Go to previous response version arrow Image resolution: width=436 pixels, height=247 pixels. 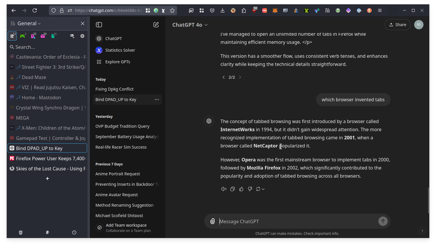coord(224,77)
